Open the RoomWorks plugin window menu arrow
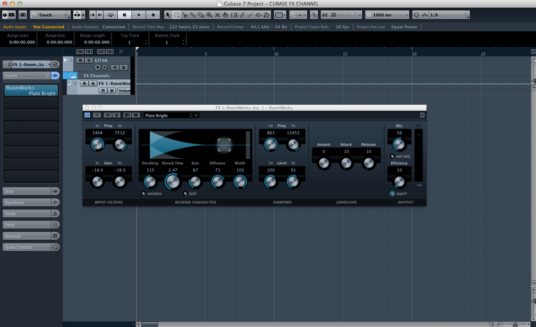536x327 pixels. [422, 115]
